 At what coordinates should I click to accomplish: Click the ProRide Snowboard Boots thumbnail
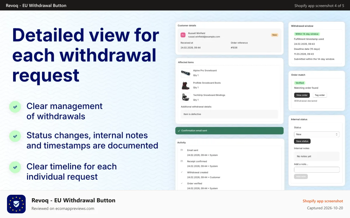pyautogui.click(x=185, y=85)
